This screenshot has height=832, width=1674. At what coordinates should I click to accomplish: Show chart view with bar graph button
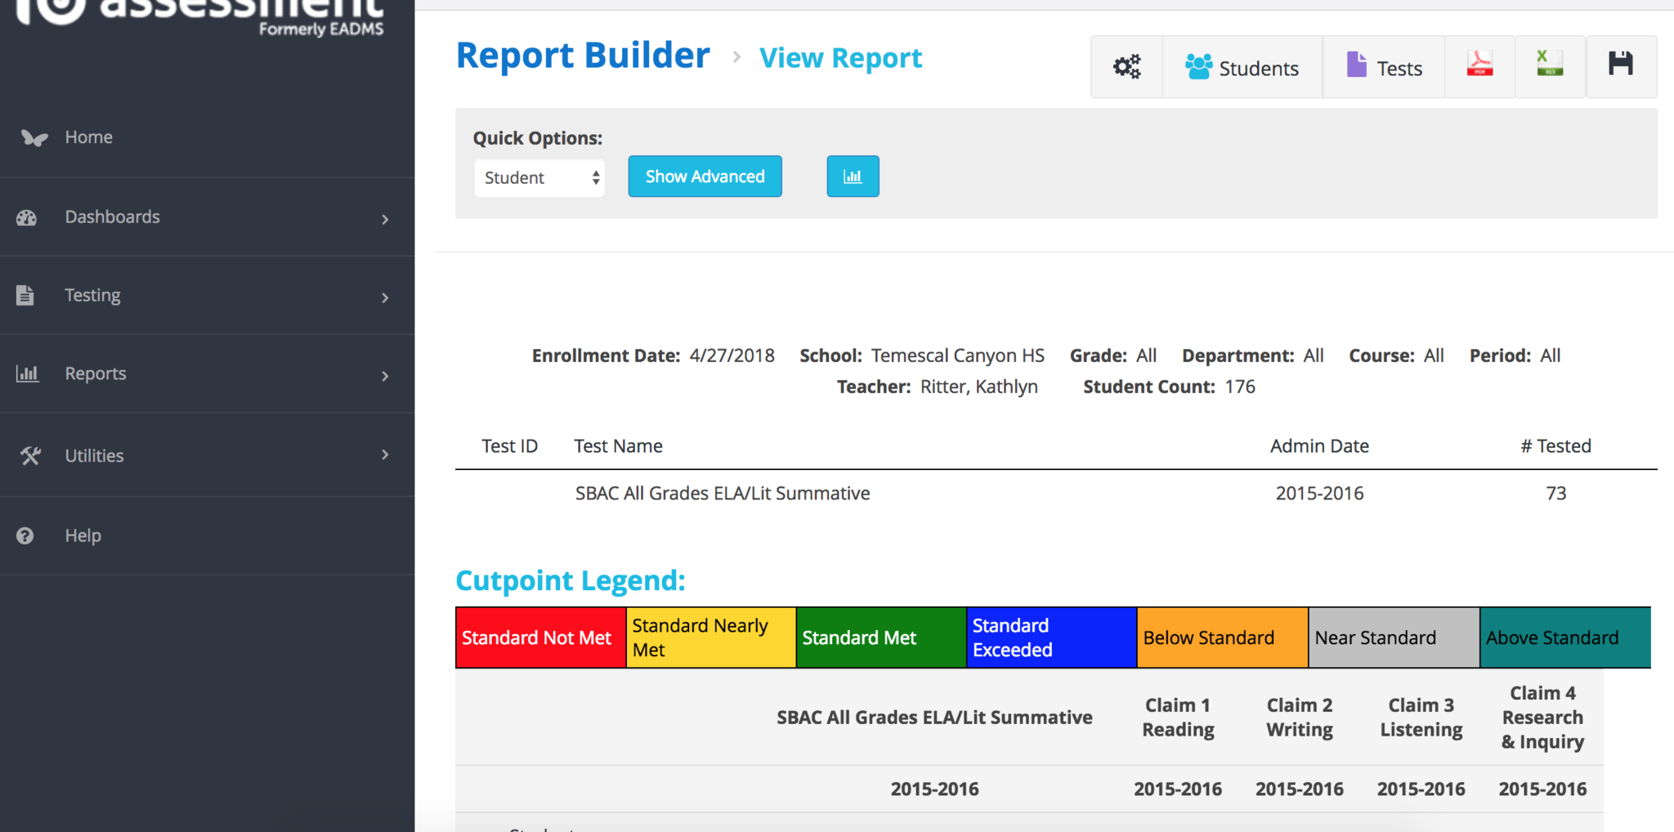point(853,177)
